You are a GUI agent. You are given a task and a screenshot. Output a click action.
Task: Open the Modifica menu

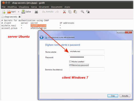(12, 7)
